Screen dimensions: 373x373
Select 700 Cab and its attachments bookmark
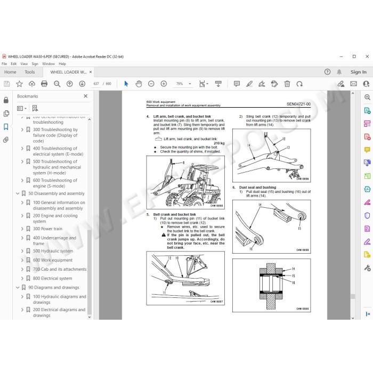coord(60,269)
